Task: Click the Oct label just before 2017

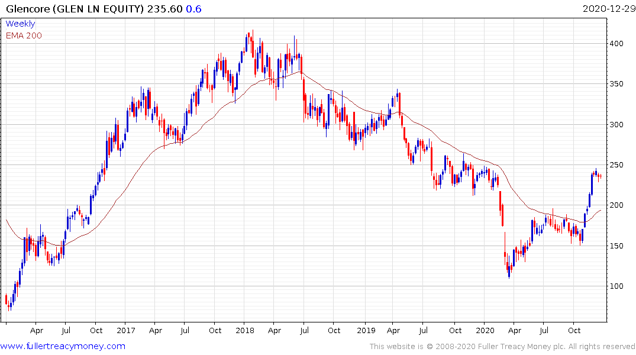Action: (x=96, y=330)
